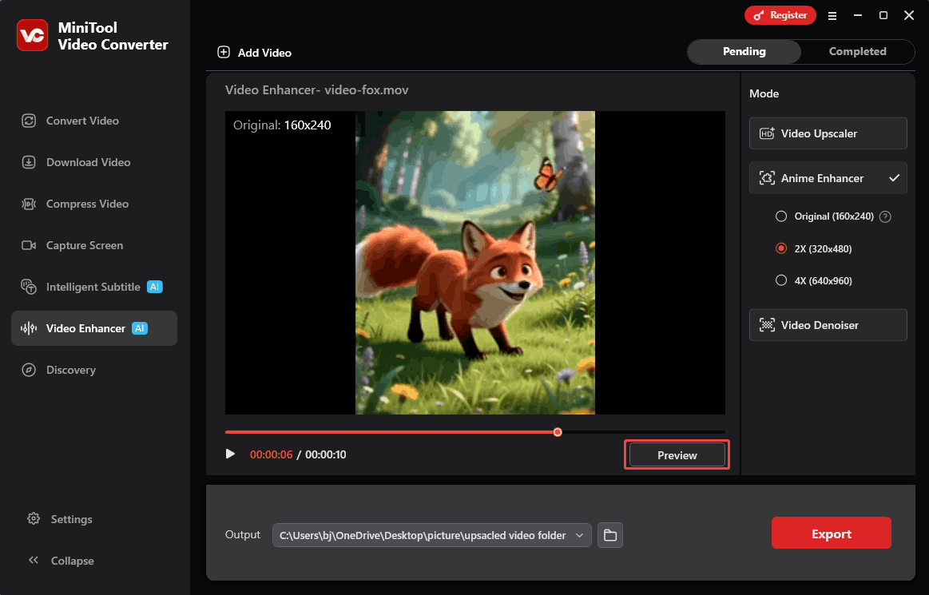
Task: Switch to the Pending tab
Action: [744, 52]
